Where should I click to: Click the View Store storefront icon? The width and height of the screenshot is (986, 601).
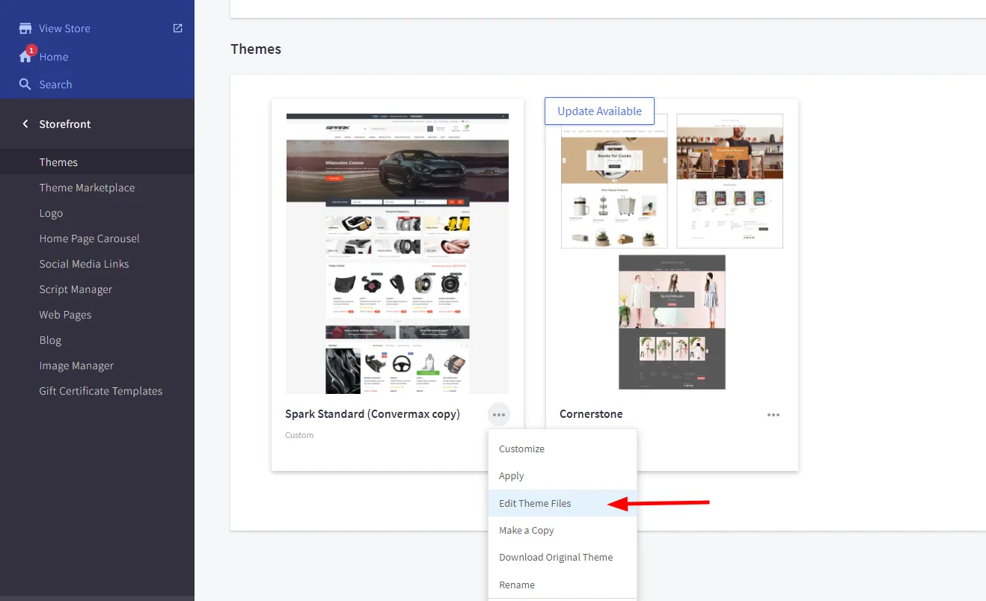[25, 28]
